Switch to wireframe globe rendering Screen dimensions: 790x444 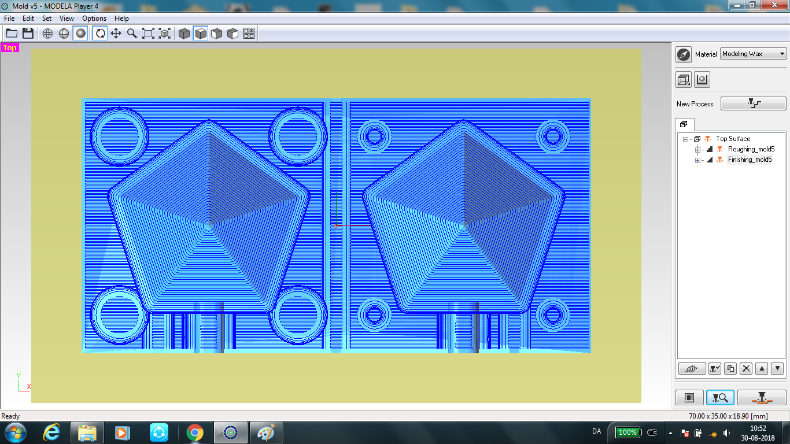(48, 34)
